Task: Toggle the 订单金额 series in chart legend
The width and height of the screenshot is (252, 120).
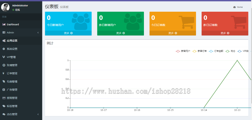Action: pyautogui.click(x=216, y=51)
